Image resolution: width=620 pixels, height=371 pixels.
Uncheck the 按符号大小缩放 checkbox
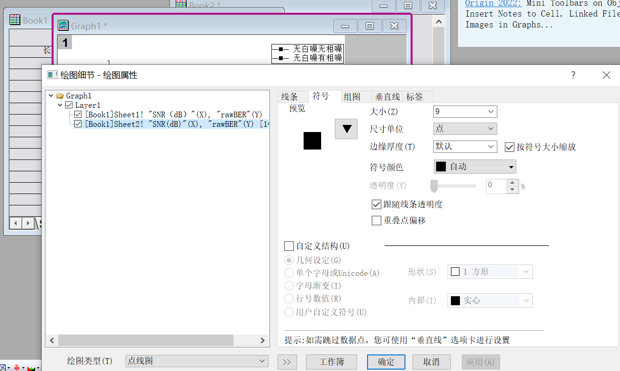coord(509,147)
